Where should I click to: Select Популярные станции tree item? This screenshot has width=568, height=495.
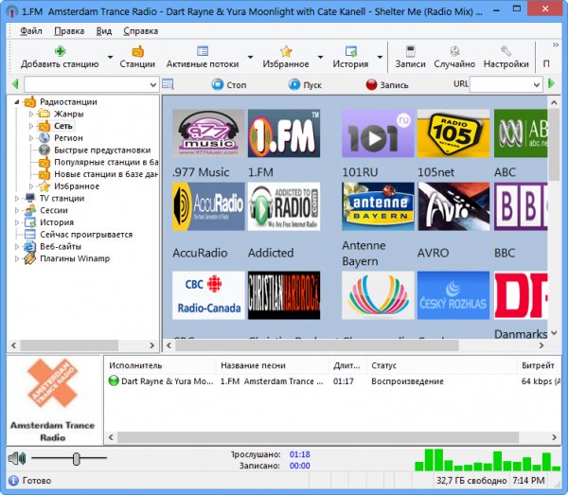point(106,162)
